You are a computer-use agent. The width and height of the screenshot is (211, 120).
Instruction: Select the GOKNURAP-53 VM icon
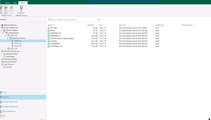(48, 33)
